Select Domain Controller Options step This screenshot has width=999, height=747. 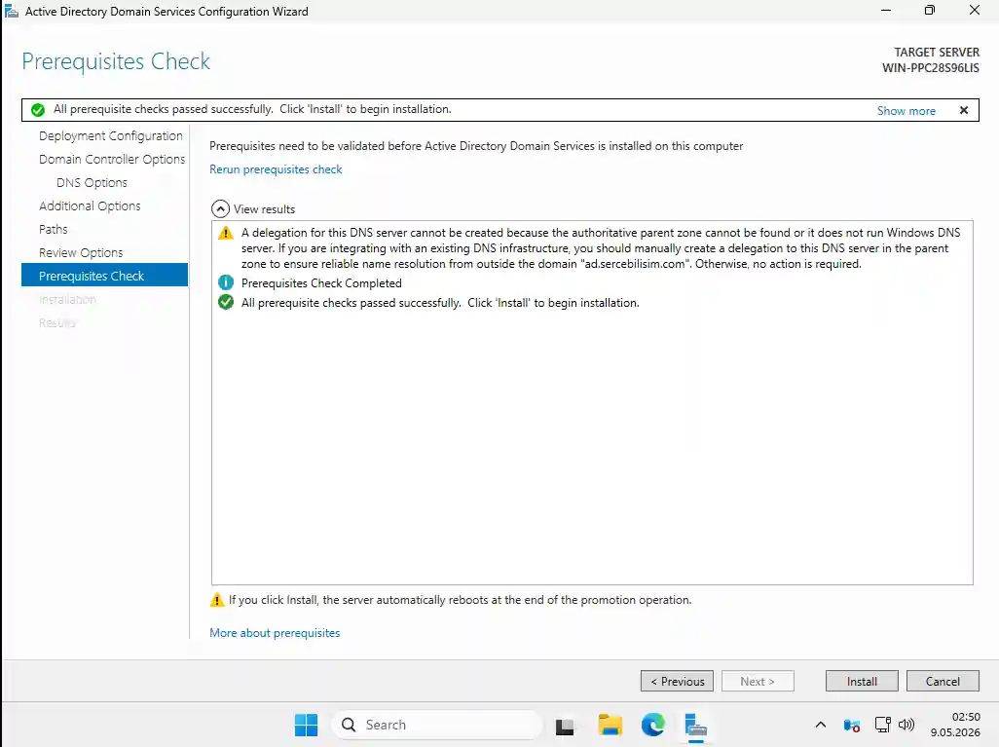click(112, 160)
